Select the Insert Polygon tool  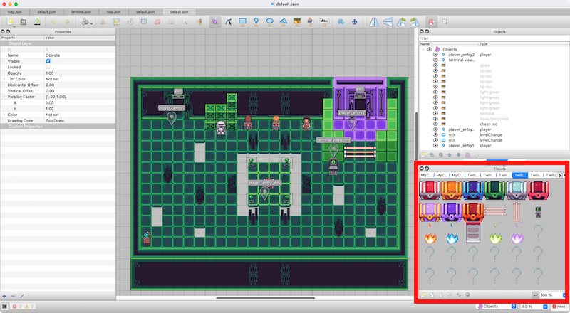coord(284,22)
